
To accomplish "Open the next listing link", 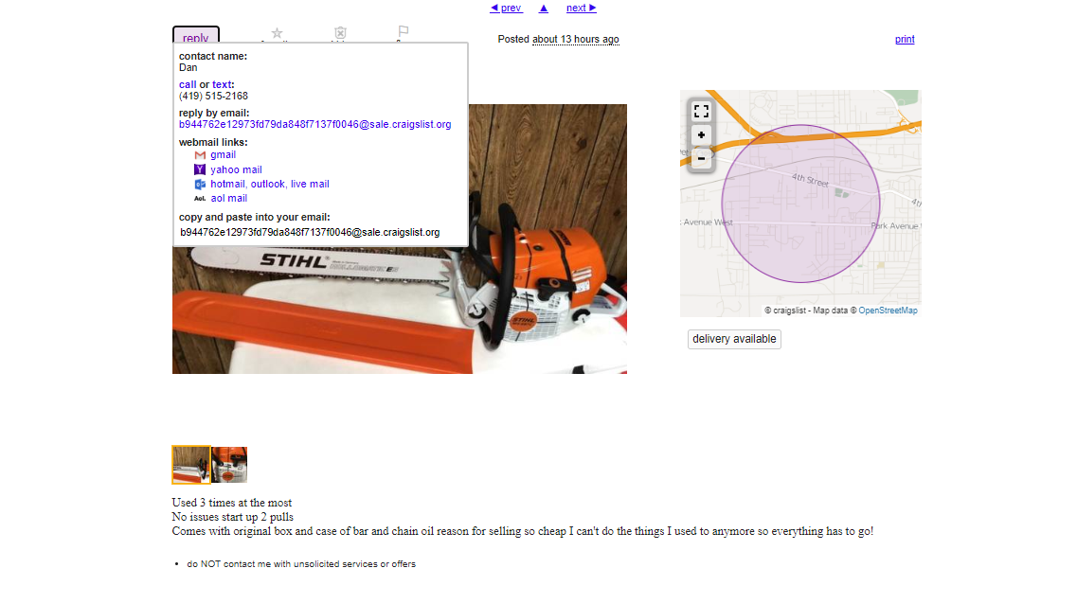I will pyautogui.click(x=581, y=9).
